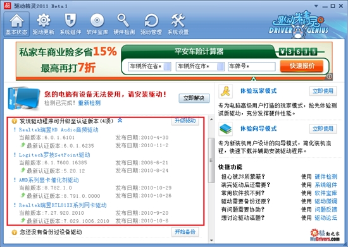Image resolution: width=348 pixels, height=247 pixels.
Task: Open Realtek瑞昱RTL81XX系列网卡驱动 link
Action: [63, 205]
